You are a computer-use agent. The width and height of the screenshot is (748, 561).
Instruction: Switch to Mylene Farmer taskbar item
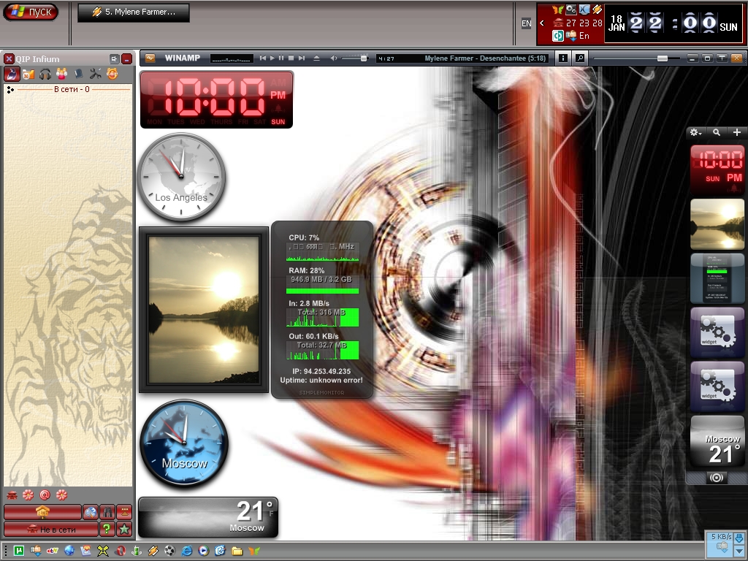coord(133,12)
